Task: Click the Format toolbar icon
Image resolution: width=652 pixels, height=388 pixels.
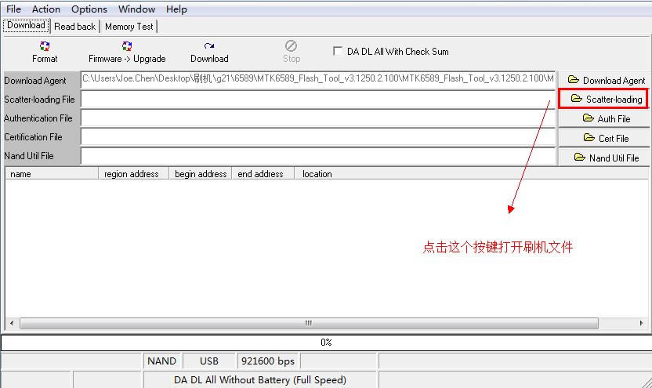Action: click(x=45, y=52)
